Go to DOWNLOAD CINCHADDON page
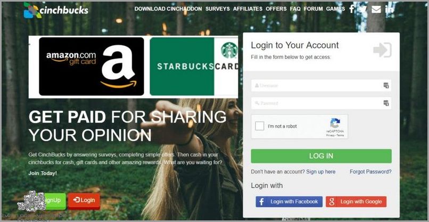This screenshot has height=222, width=429. (x=168, y=9)
